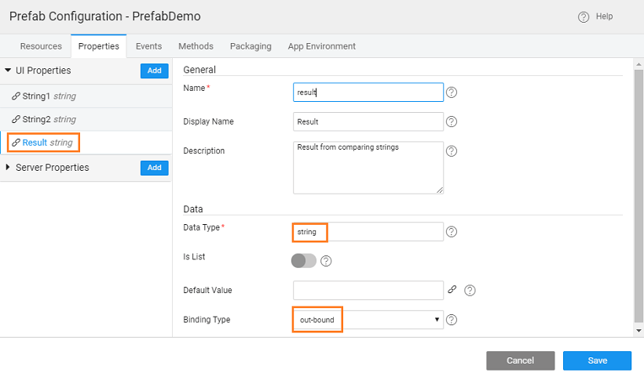The image size is (644, 384).
Task: Click help icon beside Display Name field
Action: [x=452, y=121]
